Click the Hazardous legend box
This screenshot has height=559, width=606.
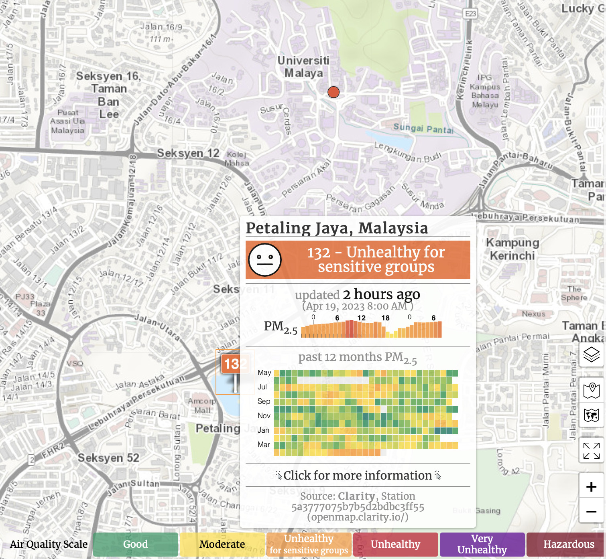pyautogui.click(x=569, y=544)
